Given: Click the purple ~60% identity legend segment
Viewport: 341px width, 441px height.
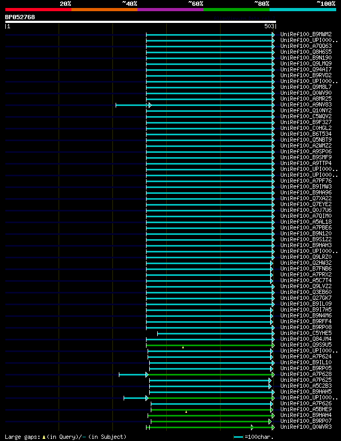Looking at the screenshot, I should 170,10.
